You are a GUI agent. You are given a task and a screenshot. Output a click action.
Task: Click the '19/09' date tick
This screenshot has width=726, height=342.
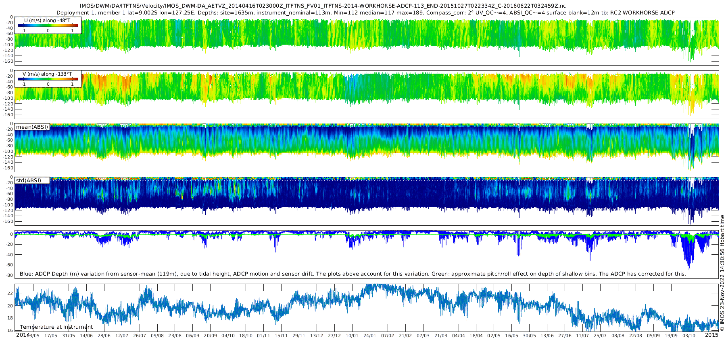(x=672, y=336)
